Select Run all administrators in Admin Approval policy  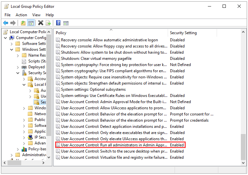pos(120,145)
